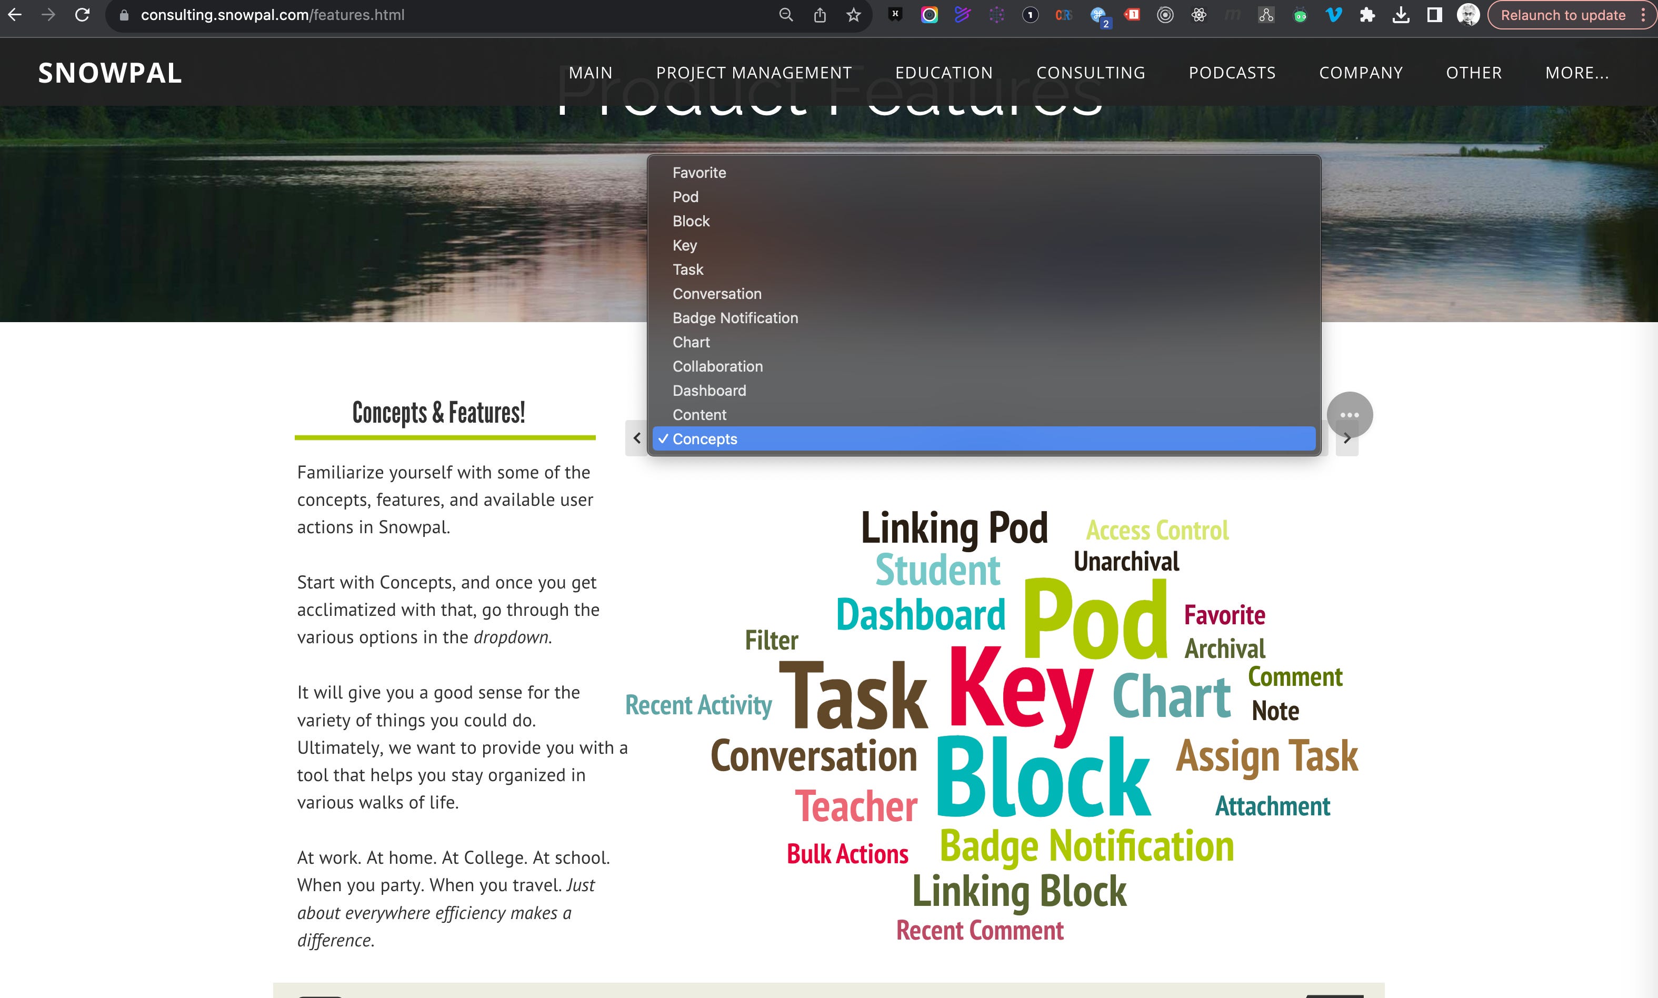Click the Relaunch to update button
Viewport: 1658px width, 998px height.
point(1563,15)
